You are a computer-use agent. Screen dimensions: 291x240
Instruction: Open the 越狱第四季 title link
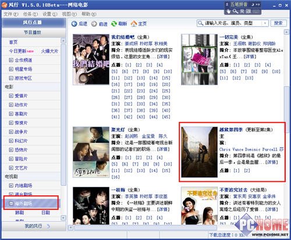pyautogui.click(x=231, y=130)
